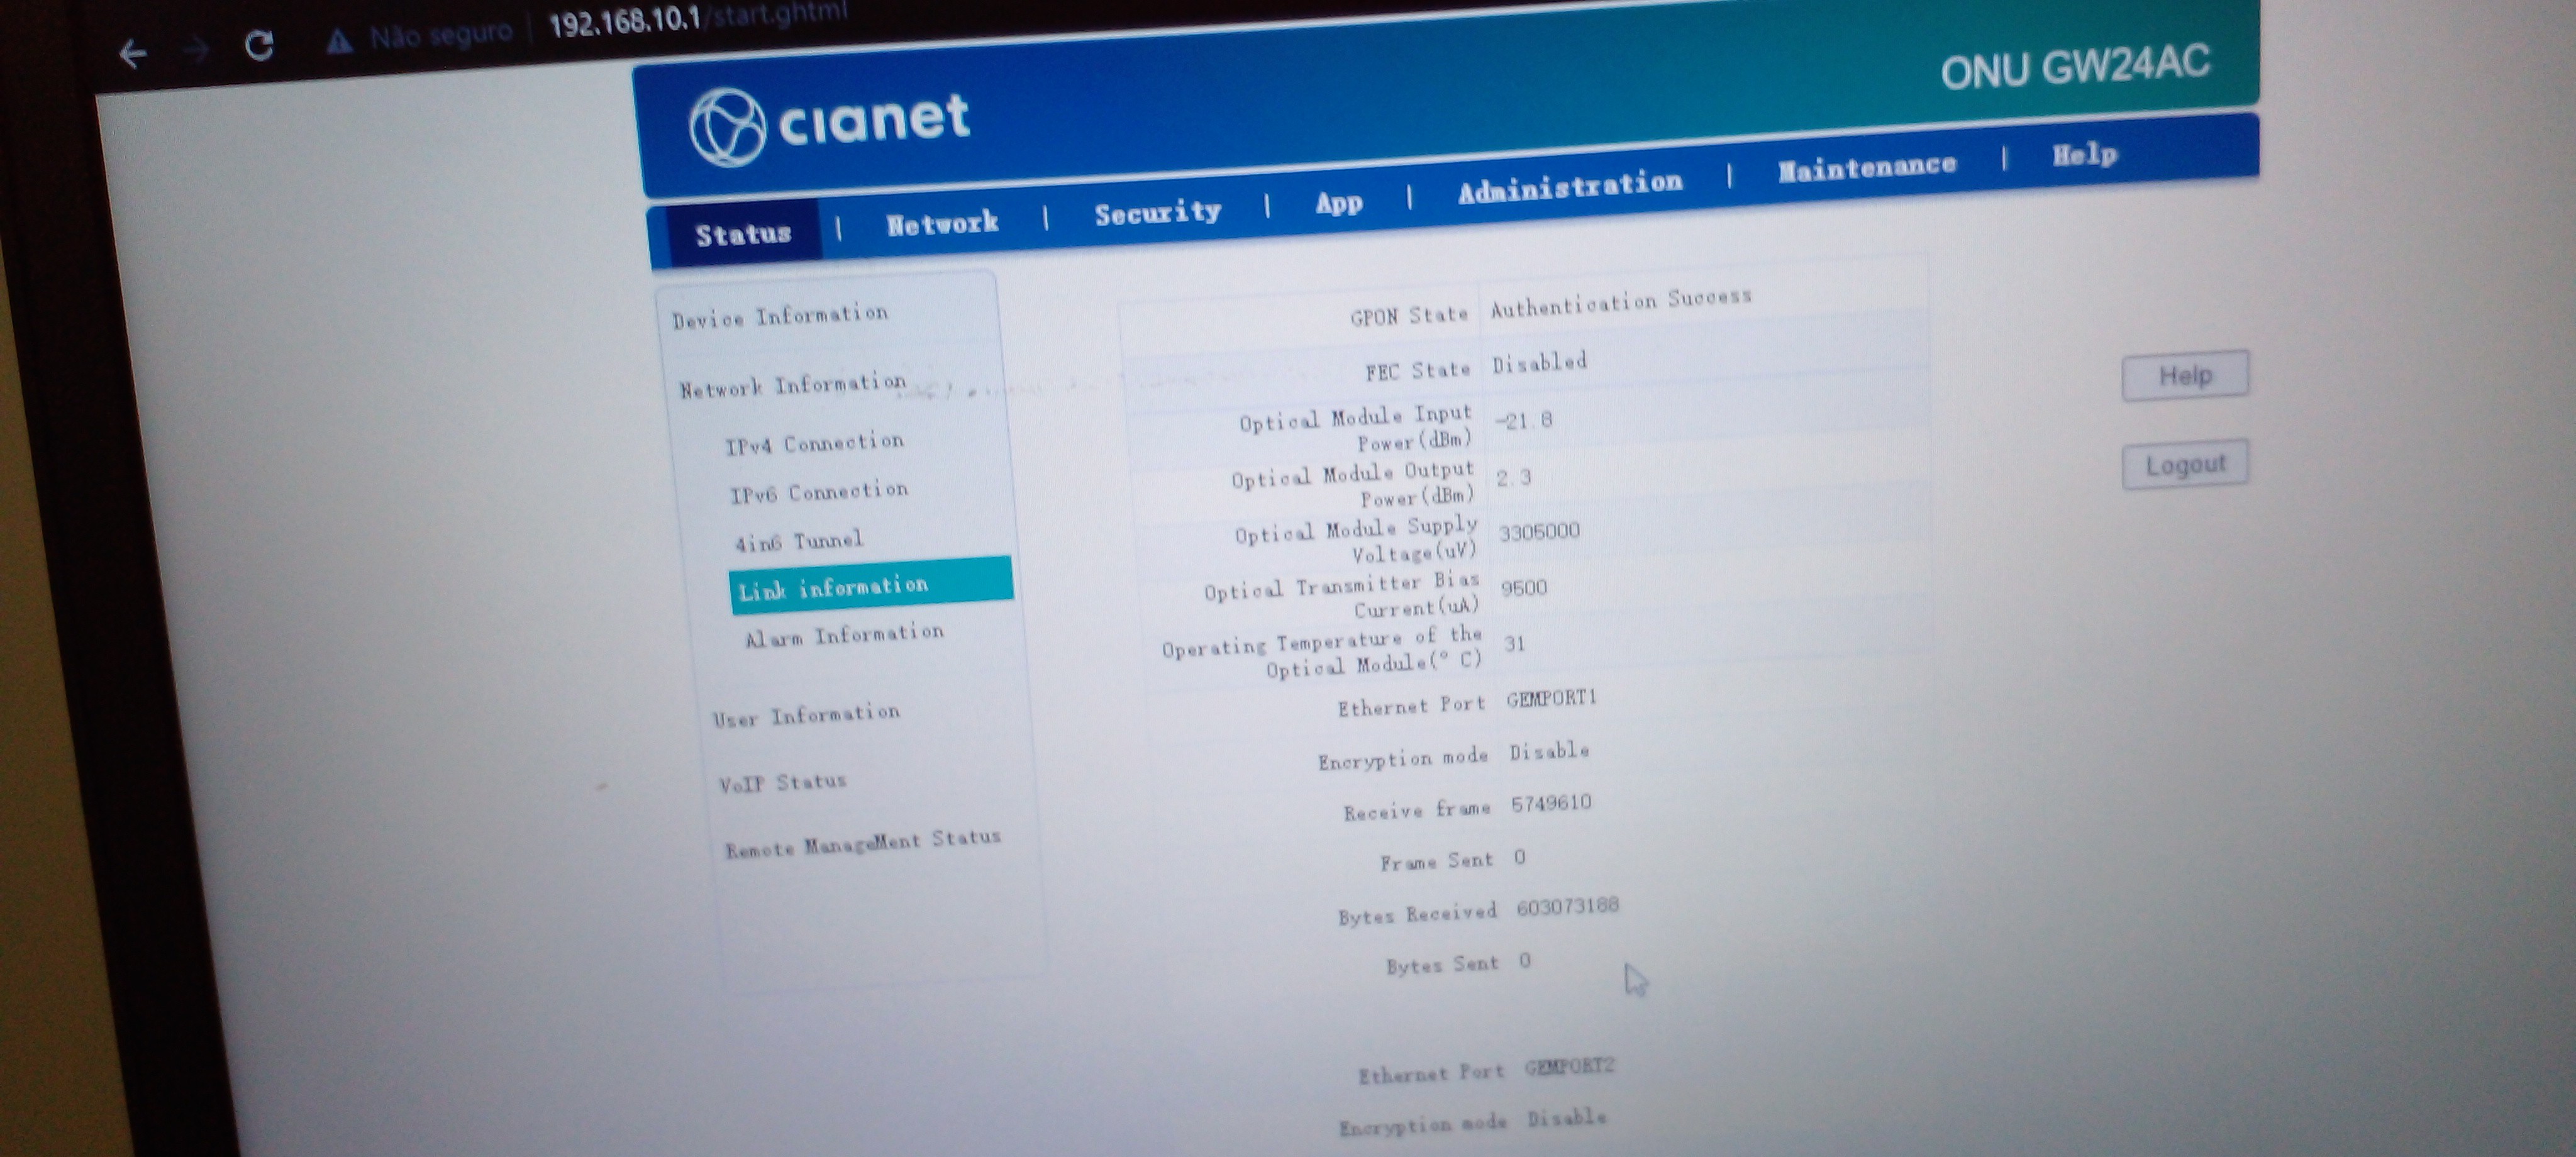Collapse the Network Information section
This screenshot has width=2576, height=1157.
(793, 385)
